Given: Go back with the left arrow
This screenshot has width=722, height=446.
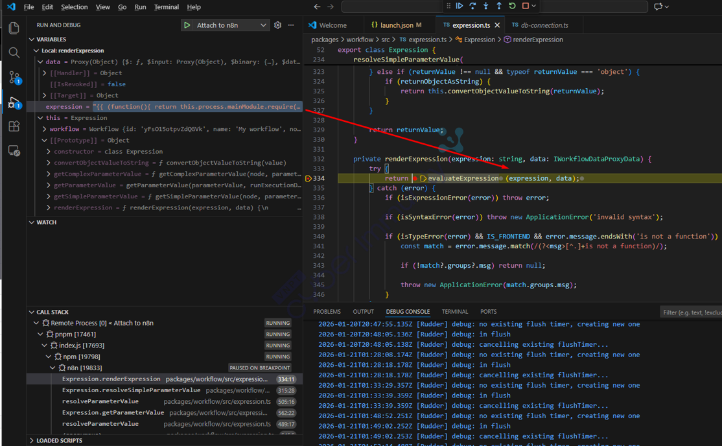Looking at the screenshot, I should coord(317,6).
